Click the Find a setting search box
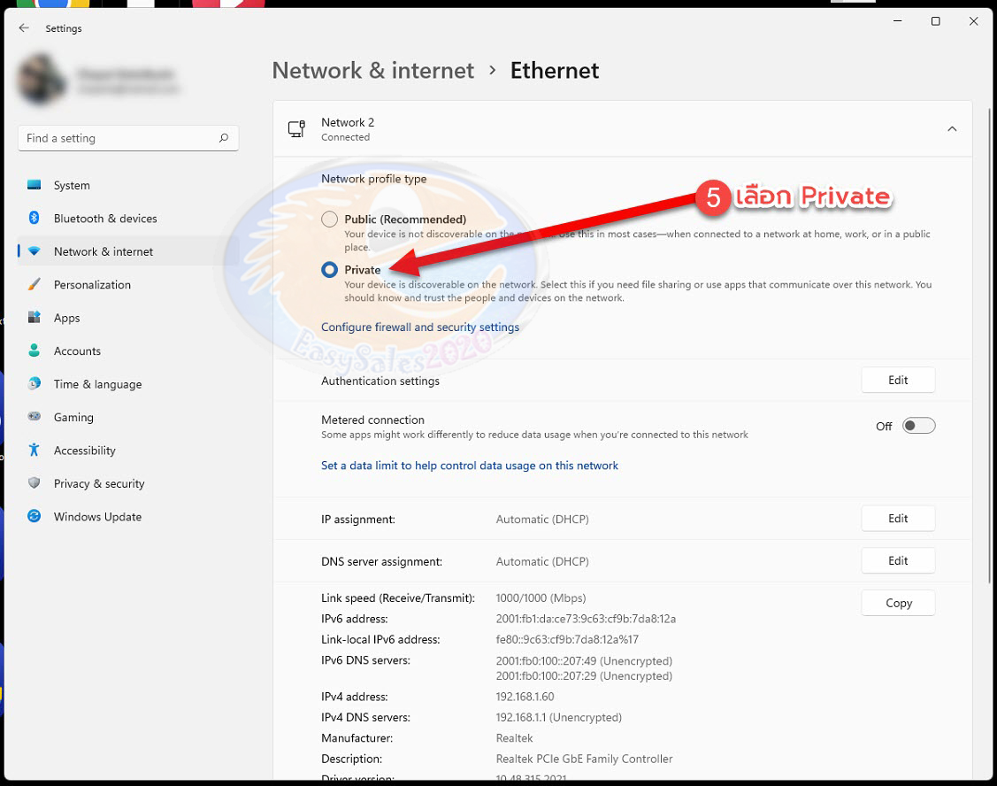Screen dimensions: 997x786 pyautogui.click(x=128, y=138)
